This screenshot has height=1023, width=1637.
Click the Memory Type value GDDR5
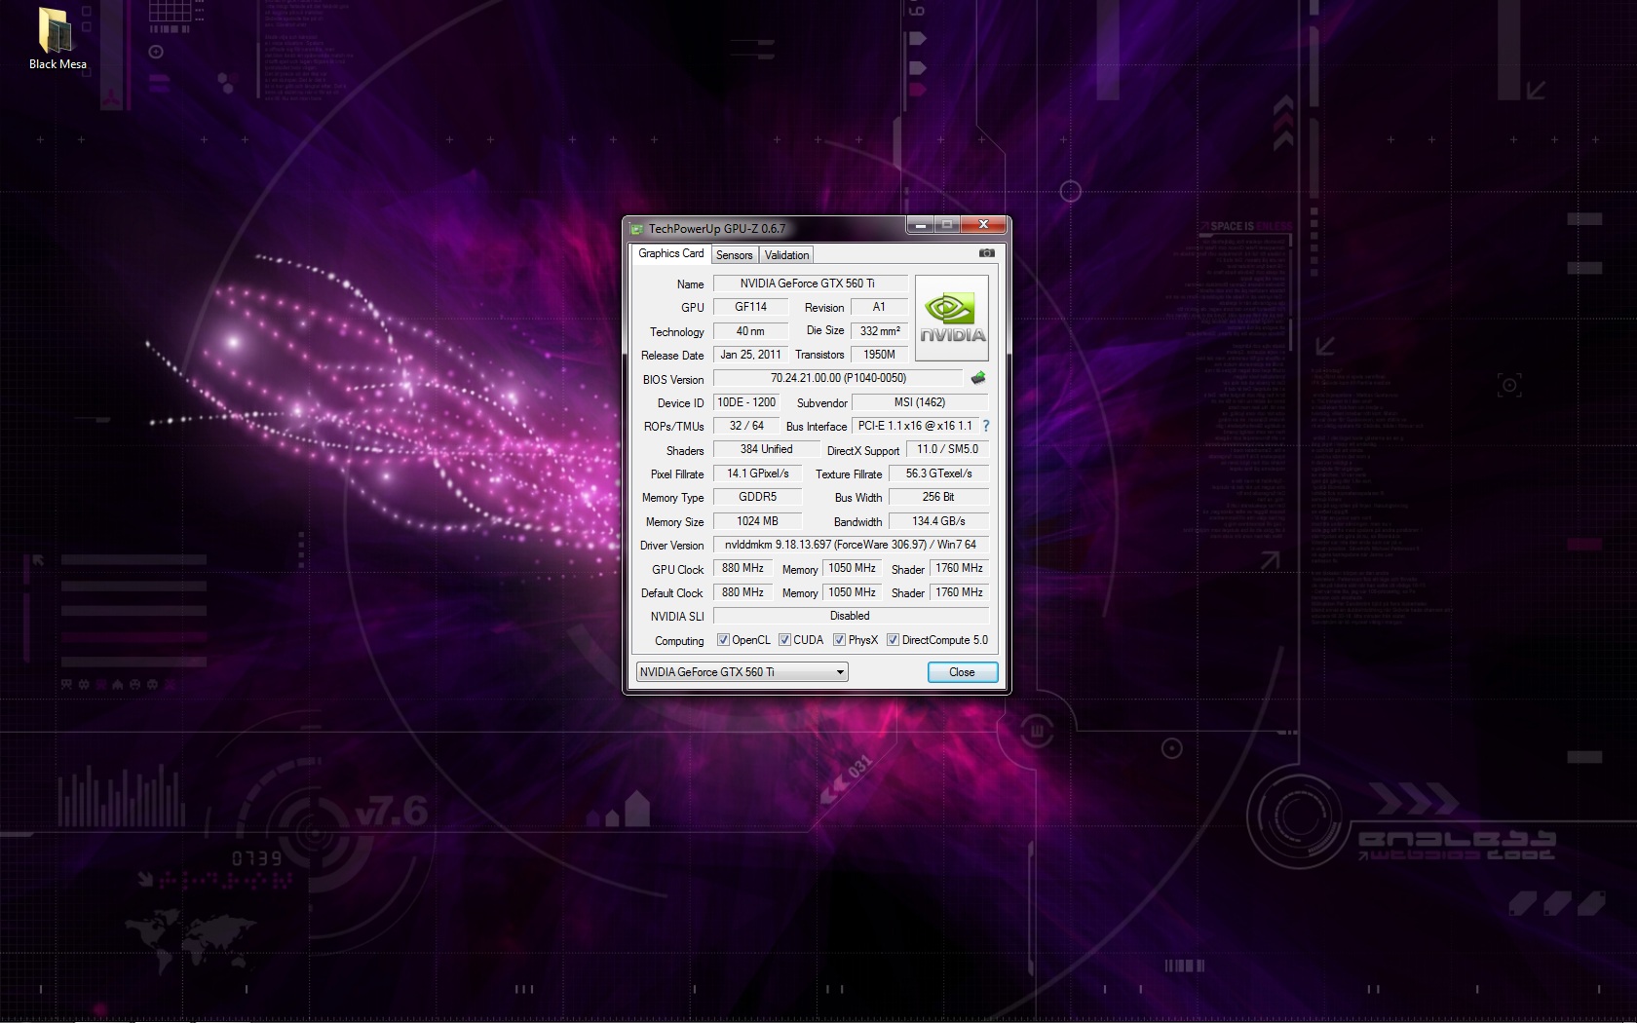click(x=757, y=497)
